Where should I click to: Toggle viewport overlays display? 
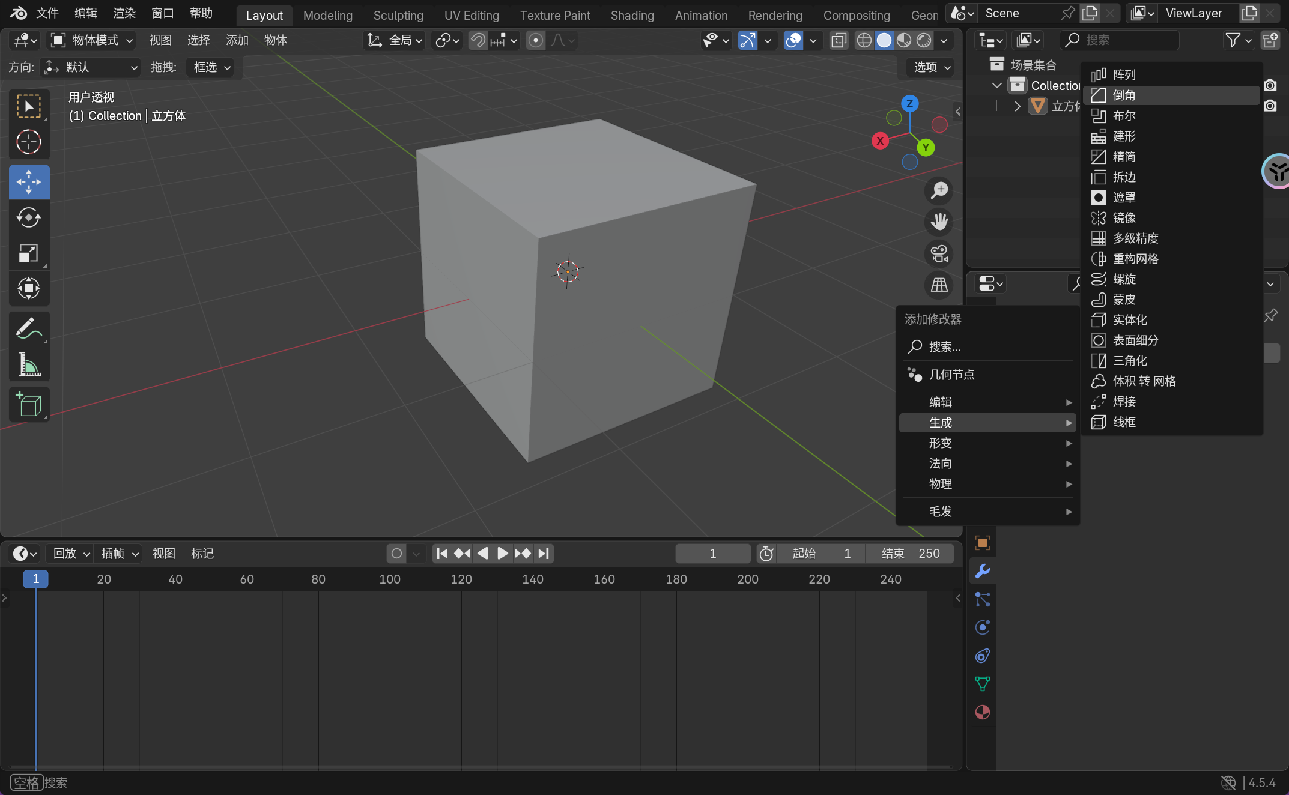point(793,40)
